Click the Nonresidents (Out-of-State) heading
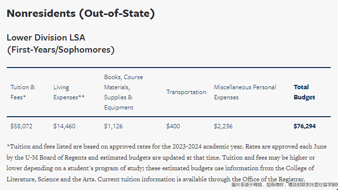 point(81,14)
